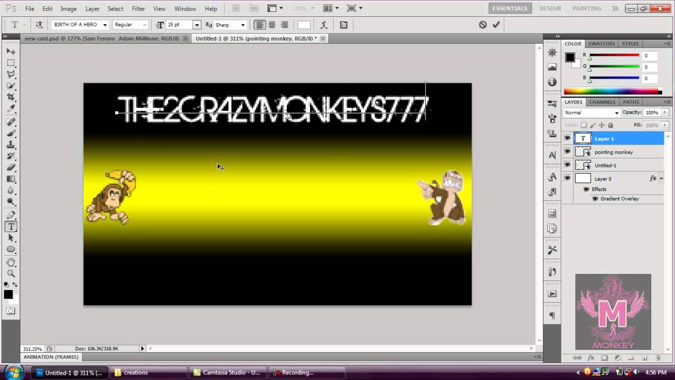Hide the Untitled-1 layer

click(x=567, y=165)
